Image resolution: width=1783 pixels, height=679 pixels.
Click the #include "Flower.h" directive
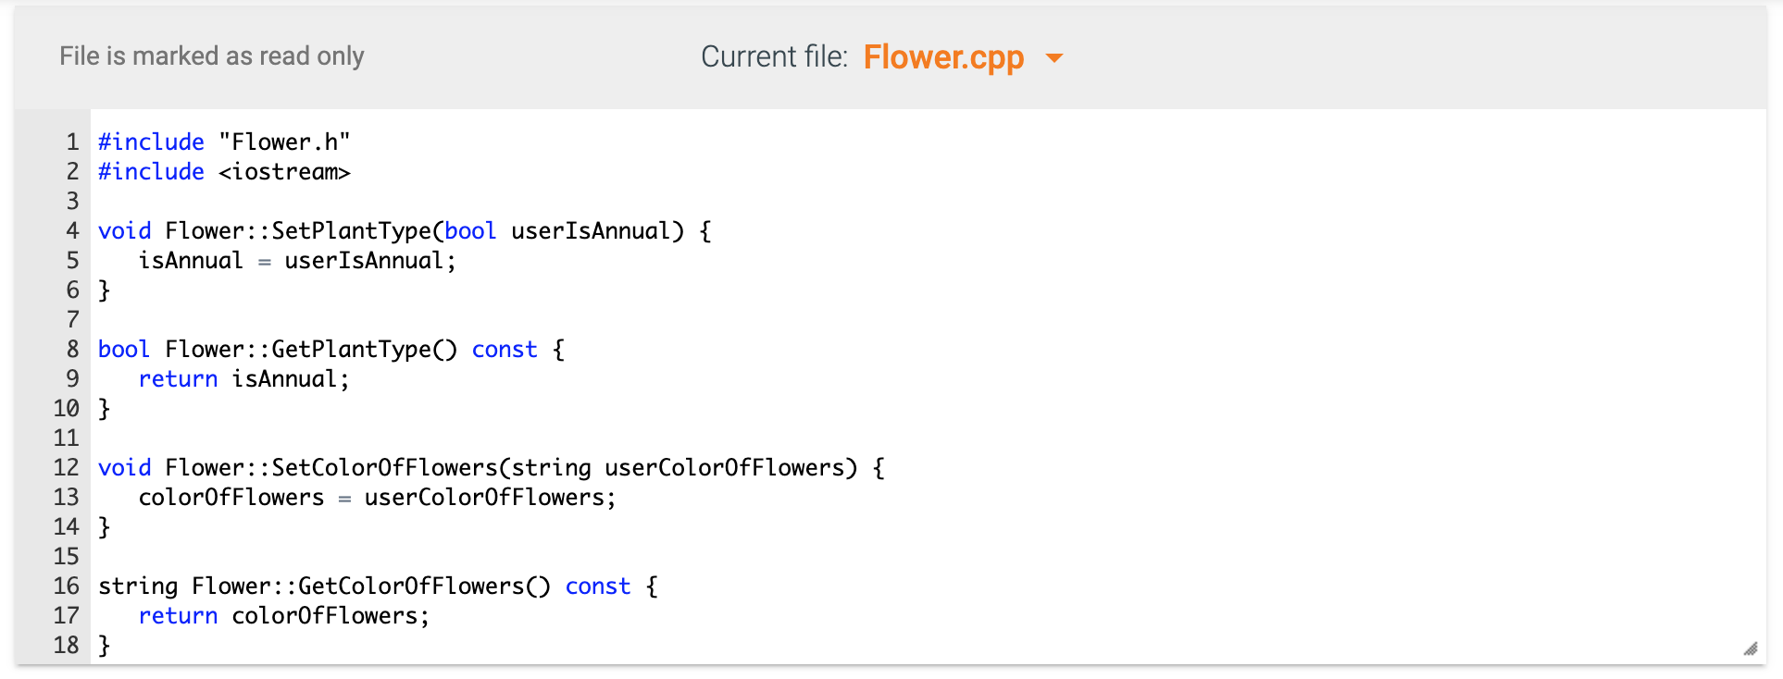point(223,141)
